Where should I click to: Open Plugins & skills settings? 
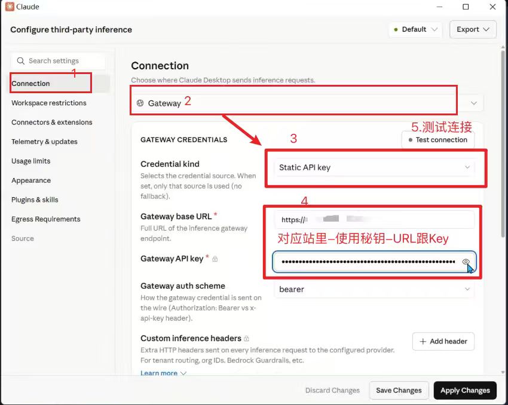[x=35, y=200]
